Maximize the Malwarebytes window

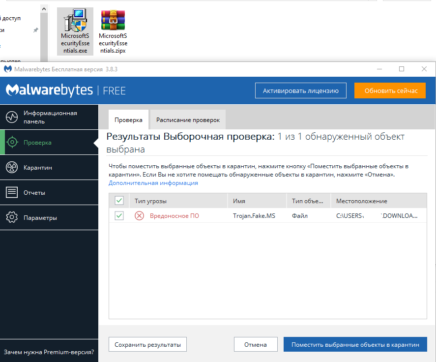(402, 69)
